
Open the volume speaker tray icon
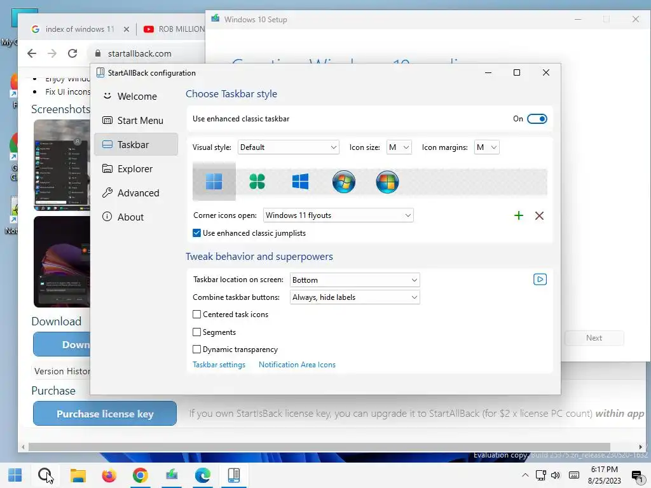tap(556, 475)
